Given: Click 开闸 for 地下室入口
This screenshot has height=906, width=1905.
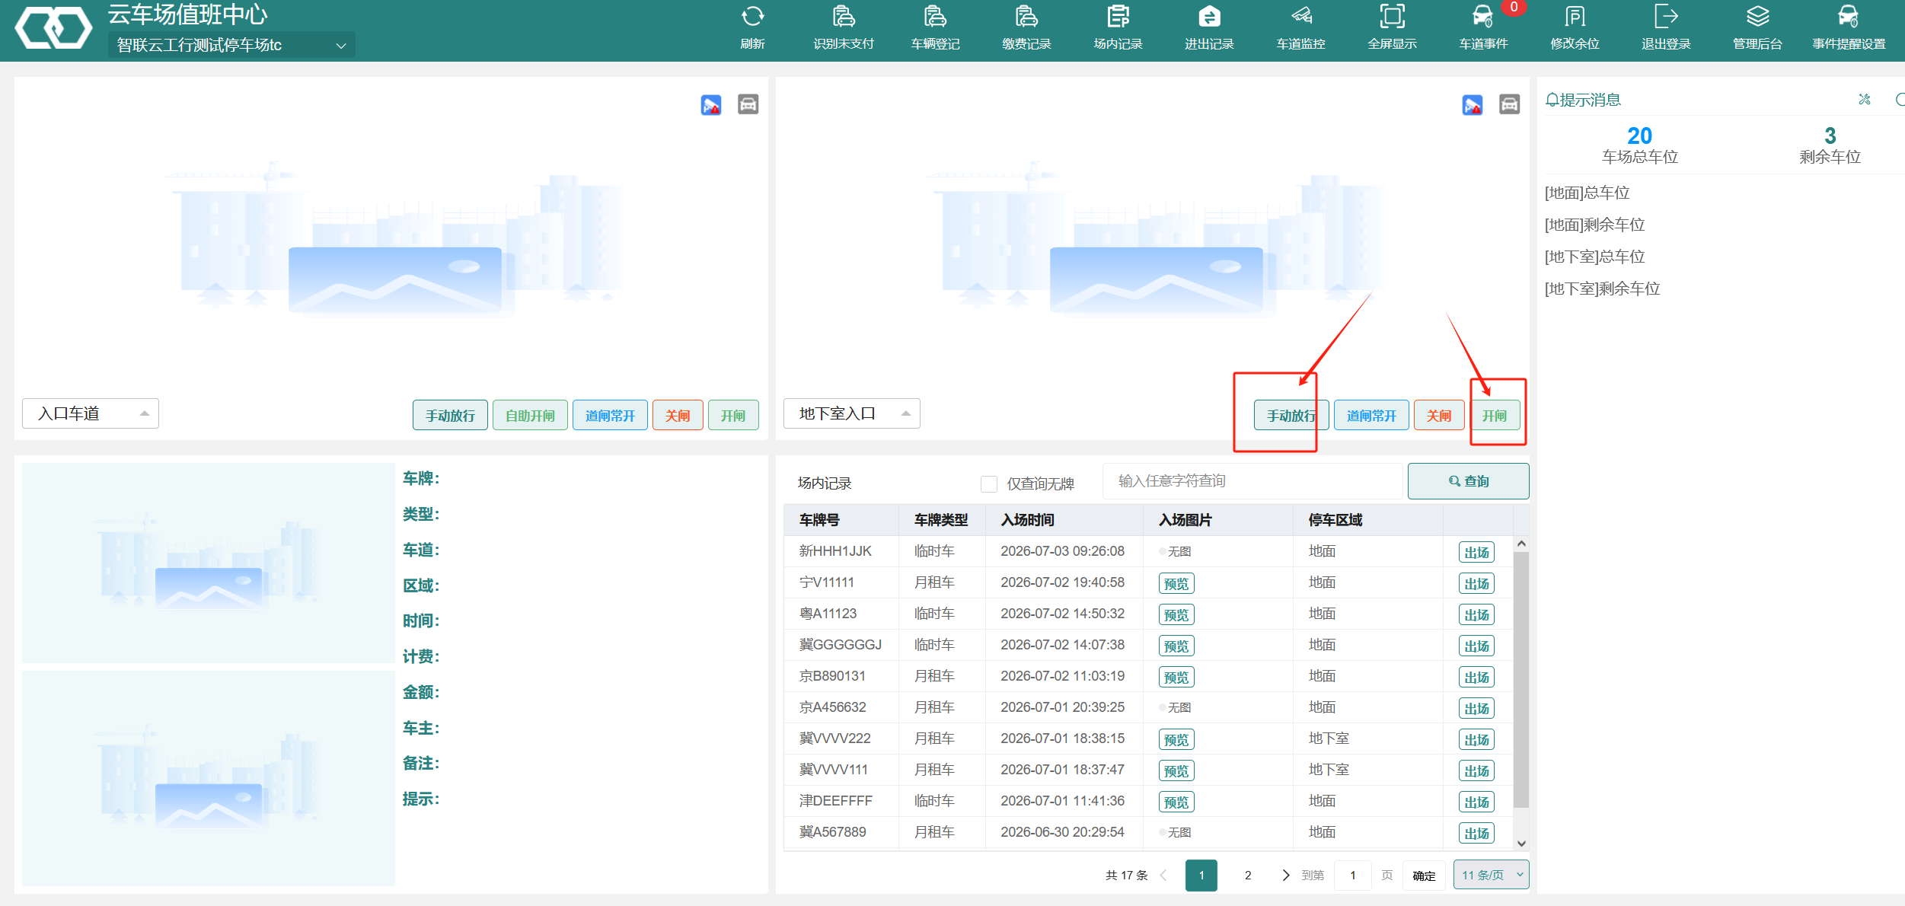Looking at the screenshot, I should [x=1495, y=415].
